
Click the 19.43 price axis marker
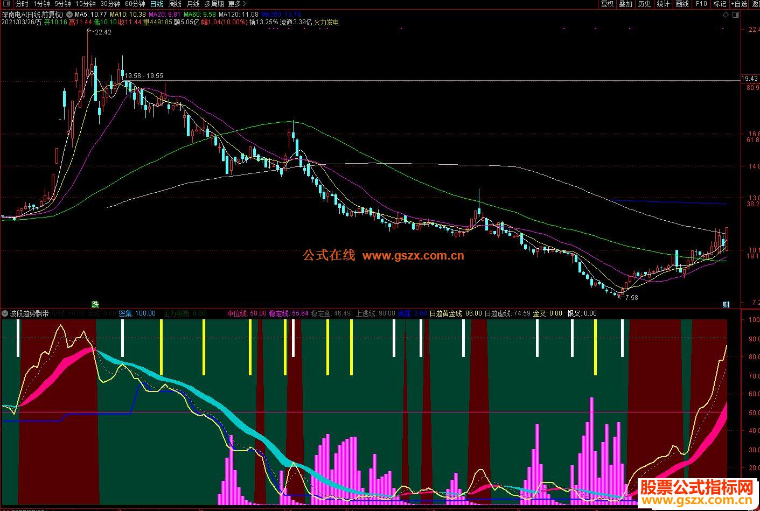[749, 79]
